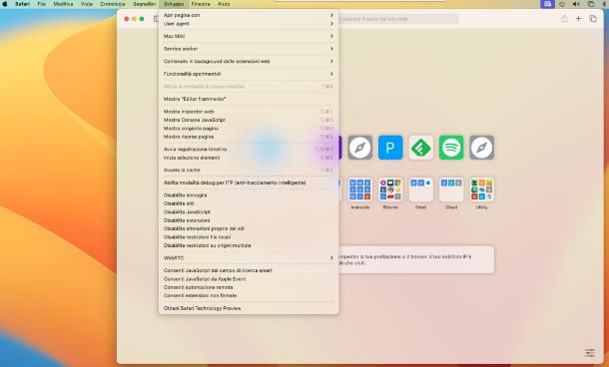
Task: Choose Inizia selezione elementi
Action: 249,158
